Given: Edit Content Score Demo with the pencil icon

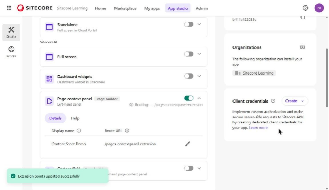Looking at the screenshot, I should click(x=188, y=144).
